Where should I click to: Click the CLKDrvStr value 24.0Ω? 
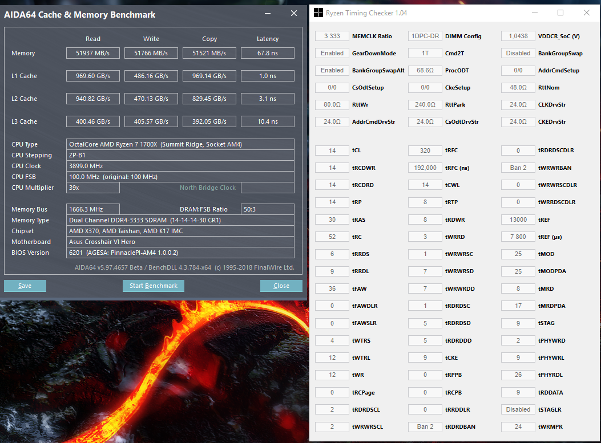518,104
